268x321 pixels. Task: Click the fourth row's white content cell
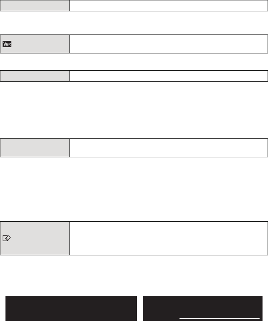[x=168, y=148]
